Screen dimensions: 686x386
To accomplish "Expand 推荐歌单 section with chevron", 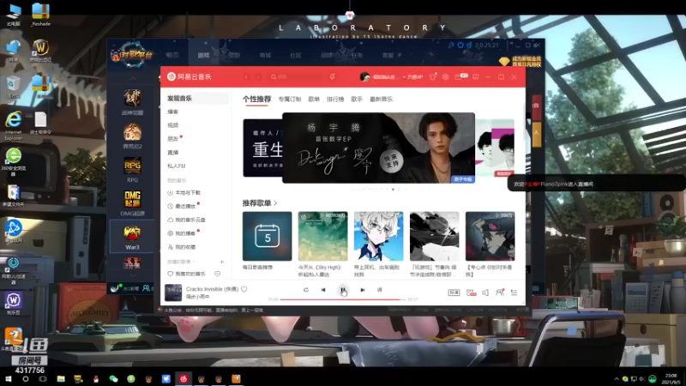I will (x=275, y=203).
